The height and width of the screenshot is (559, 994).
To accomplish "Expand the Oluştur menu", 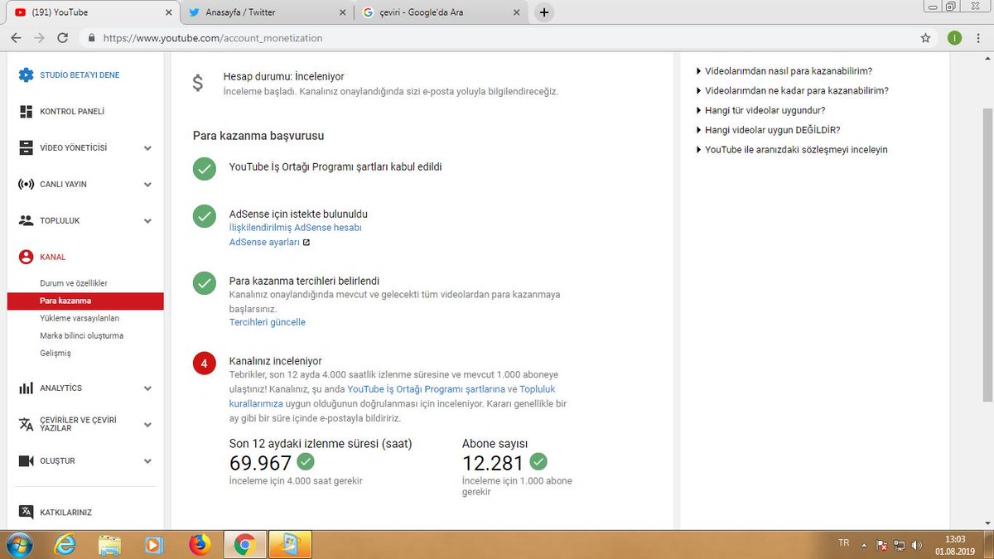I will pyautogui.click(x=147, y=461).
